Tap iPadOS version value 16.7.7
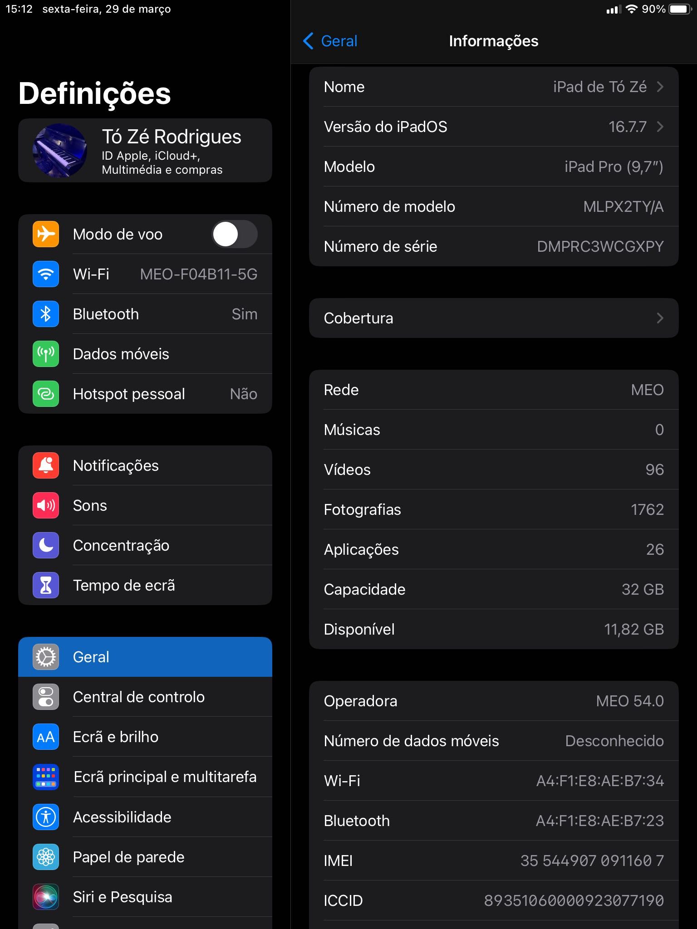Screen dimensions: 697x929 click(628, 127)
